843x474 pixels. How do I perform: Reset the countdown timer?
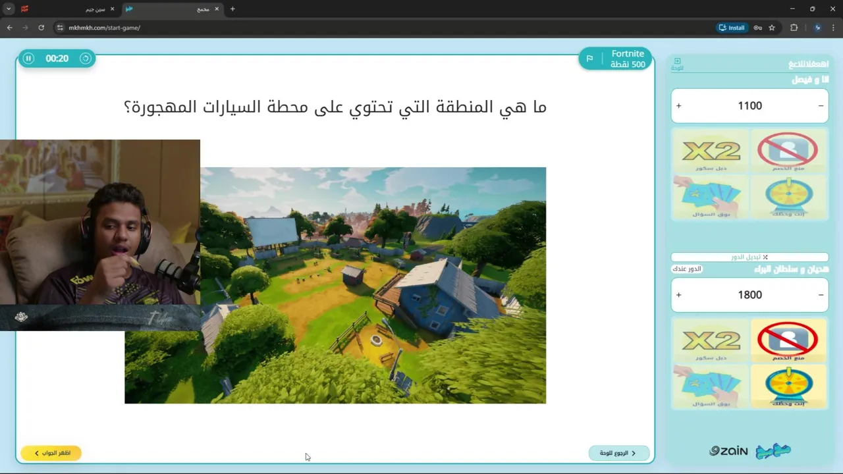click(x=86, y=59)
